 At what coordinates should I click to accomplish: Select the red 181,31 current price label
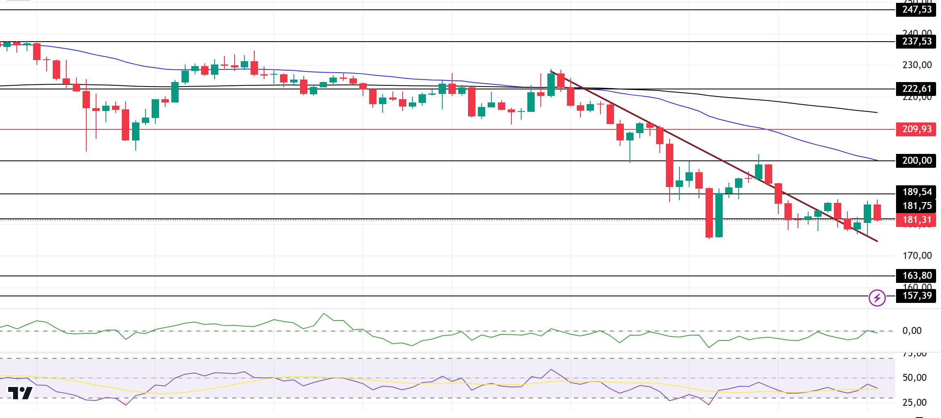click(916, 220)
